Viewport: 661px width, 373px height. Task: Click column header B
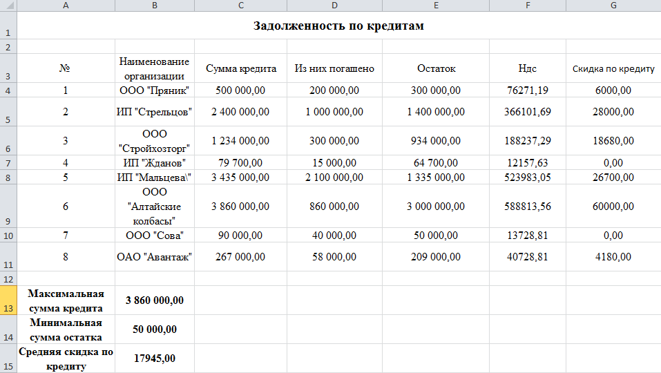[x=155, y=5]
